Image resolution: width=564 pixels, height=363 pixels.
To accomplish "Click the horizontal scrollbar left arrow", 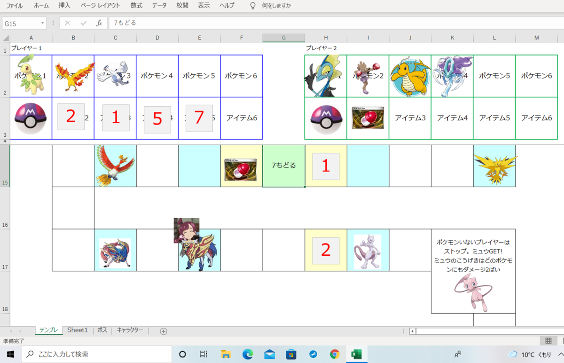I will [x=413, y=331].
